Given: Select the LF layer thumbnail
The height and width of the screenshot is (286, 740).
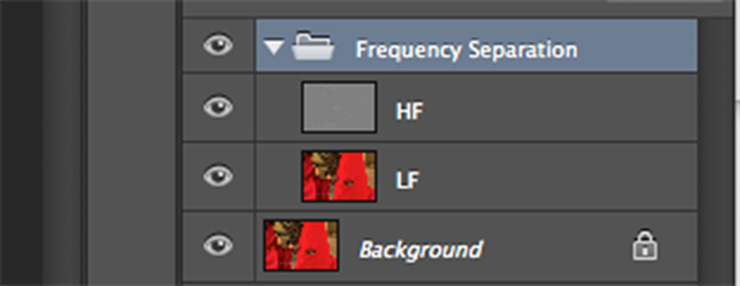Looking at the screenshot, I should 339,176.
